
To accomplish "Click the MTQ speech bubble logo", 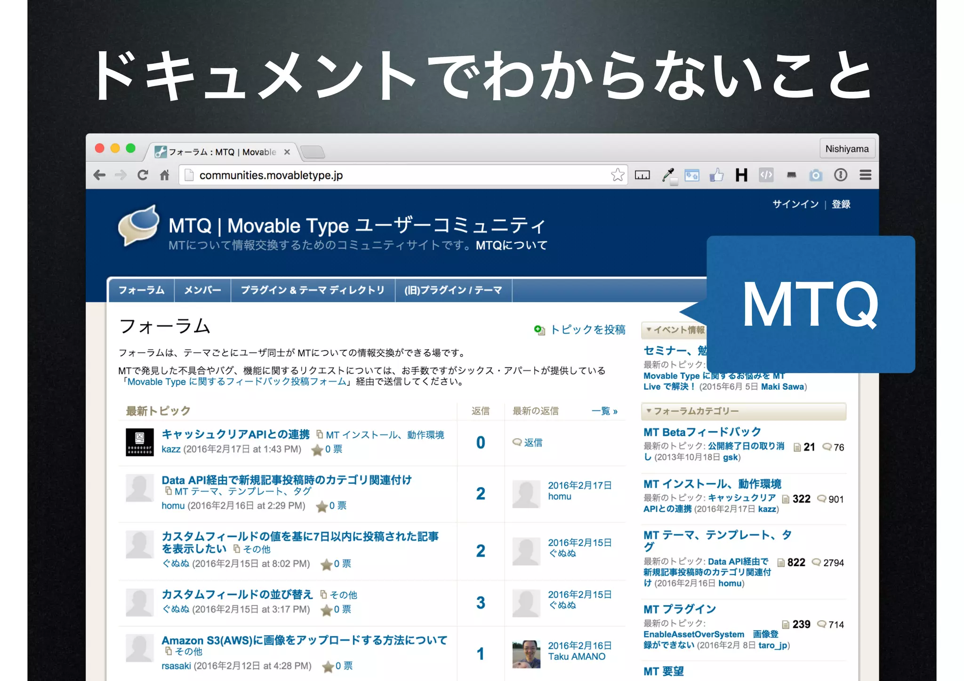I will 139,225.
